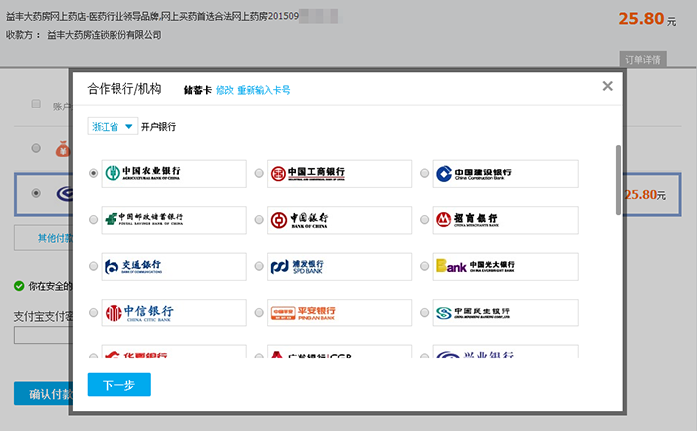Choose the SPD Bank logo tile
The image size is (697, 431).
point(340,266)
